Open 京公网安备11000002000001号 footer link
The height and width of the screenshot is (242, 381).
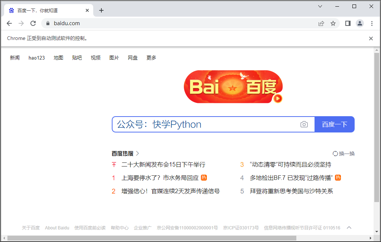coord(187,228)
